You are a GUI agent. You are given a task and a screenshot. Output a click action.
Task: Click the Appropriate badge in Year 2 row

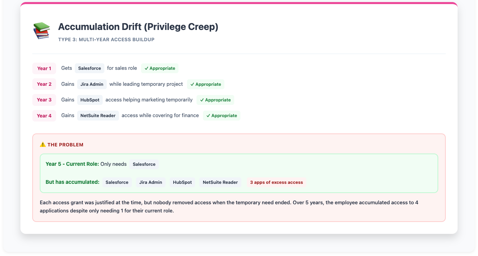click(206, 84)
